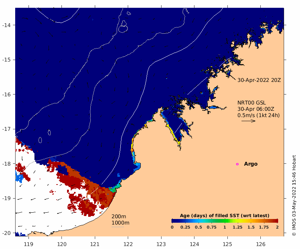This screenshot has width=300, height=249.
Task: Click the velocity scale arrow under 0.5m/s
Action: [249, 121]
